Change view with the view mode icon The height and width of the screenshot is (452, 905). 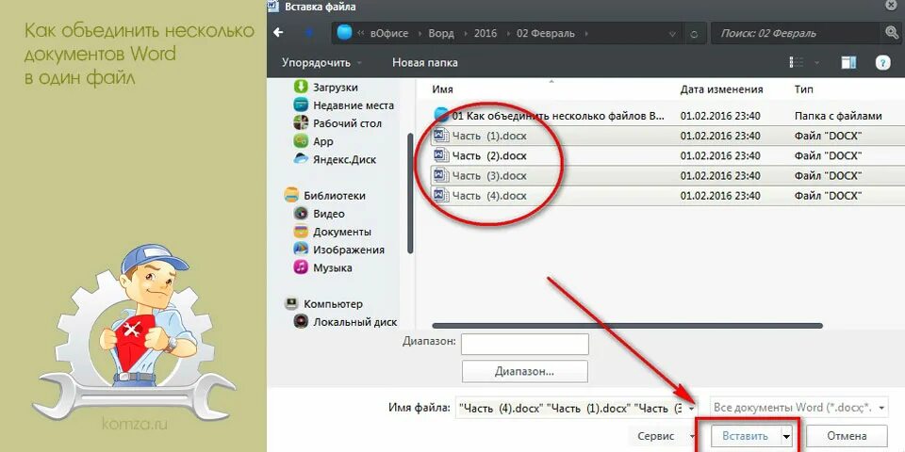(x=797, y=62)
